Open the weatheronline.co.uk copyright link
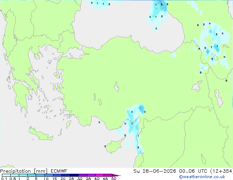The image size is (233, 180). coord(202,177)
